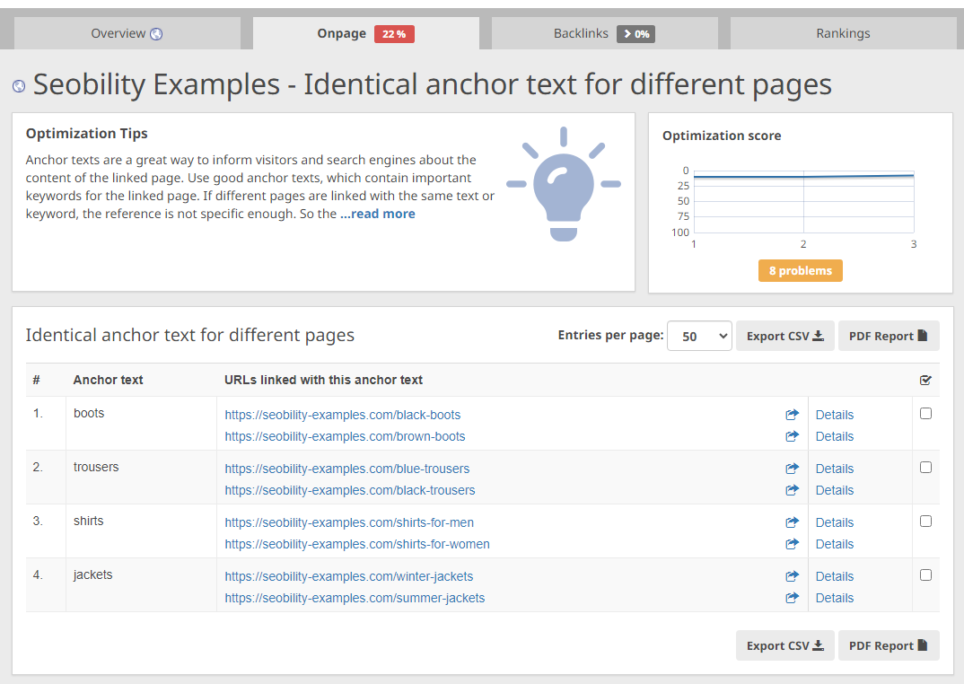
Task: Tick the checkbox on the jackets row
Action: pyautogui.click(x=925, y=574)
